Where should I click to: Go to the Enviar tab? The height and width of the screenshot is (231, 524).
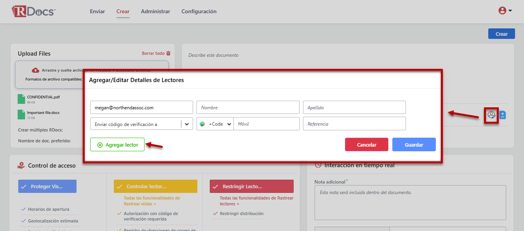(x=97, y=11)
